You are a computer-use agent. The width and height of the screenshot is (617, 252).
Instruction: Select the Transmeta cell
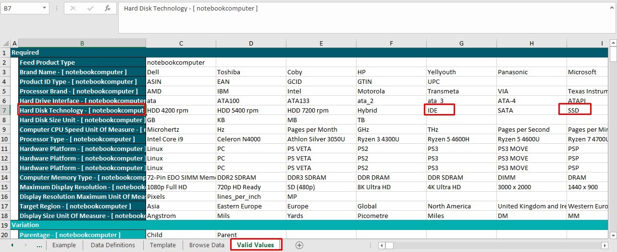(461, 91)
